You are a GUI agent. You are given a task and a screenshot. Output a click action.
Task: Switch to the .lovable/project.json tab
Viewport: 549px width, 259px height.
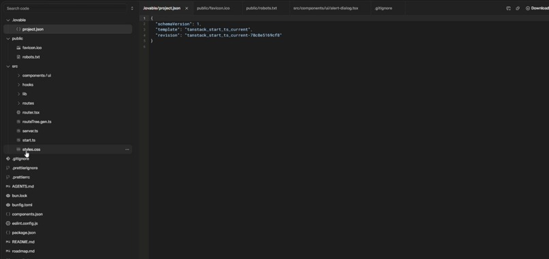tap(161, 8)
